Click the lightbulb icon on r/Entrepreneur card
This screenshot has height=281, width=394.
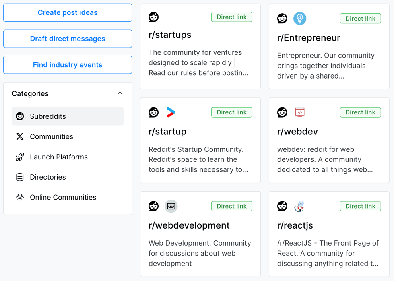coord(300,19)
